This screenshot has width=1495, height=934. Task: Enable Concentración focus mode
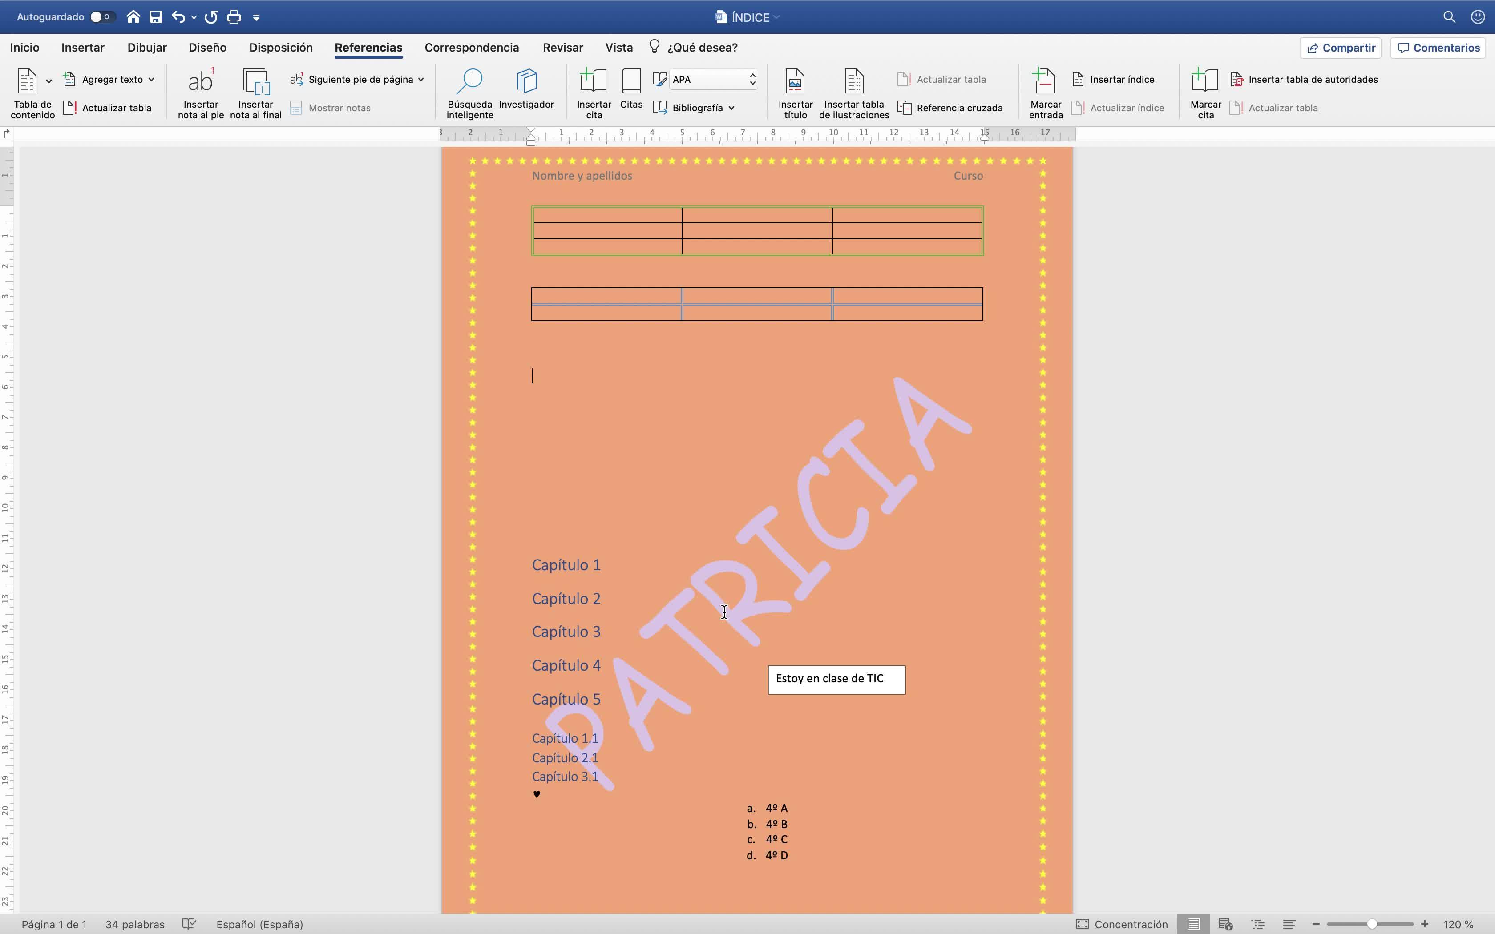[1122, 924]
